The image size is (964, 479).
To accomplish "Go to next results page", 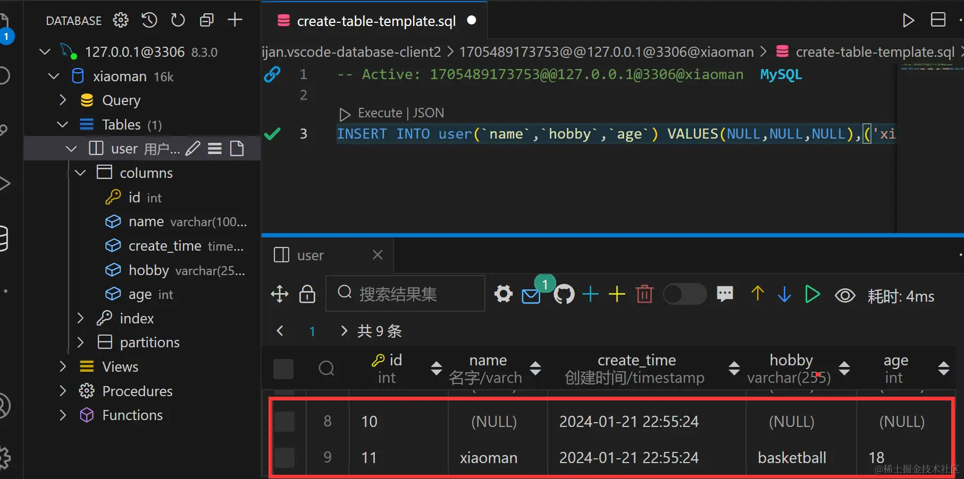I will pos(344,331).
